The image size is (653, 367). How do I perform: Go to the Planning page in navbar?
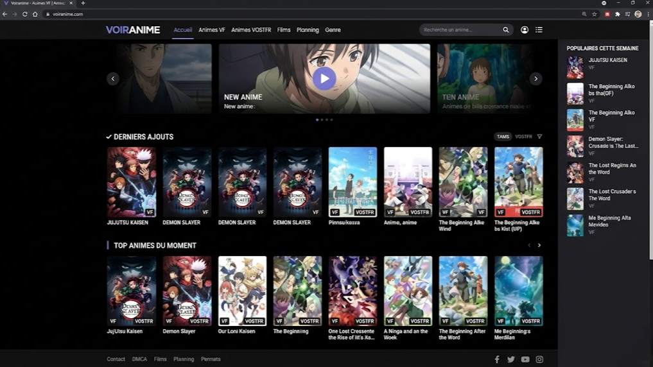click(x=308, y=30)
